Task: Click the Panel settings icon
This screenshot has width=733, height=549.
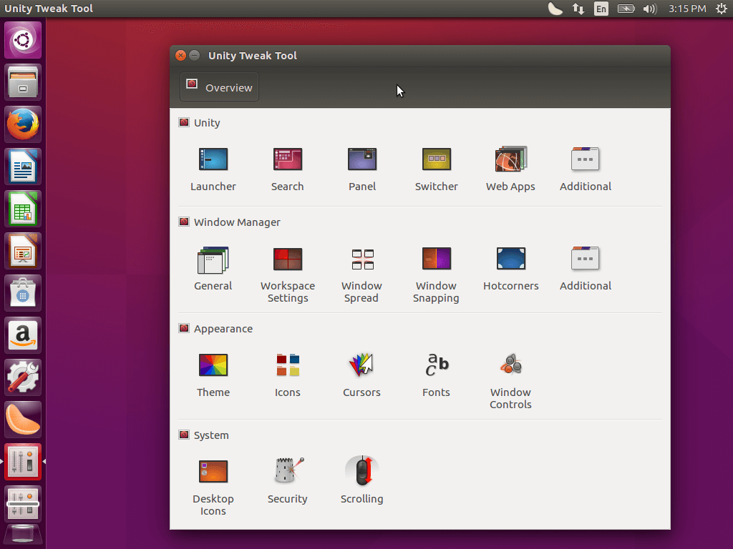Action: 361,159
